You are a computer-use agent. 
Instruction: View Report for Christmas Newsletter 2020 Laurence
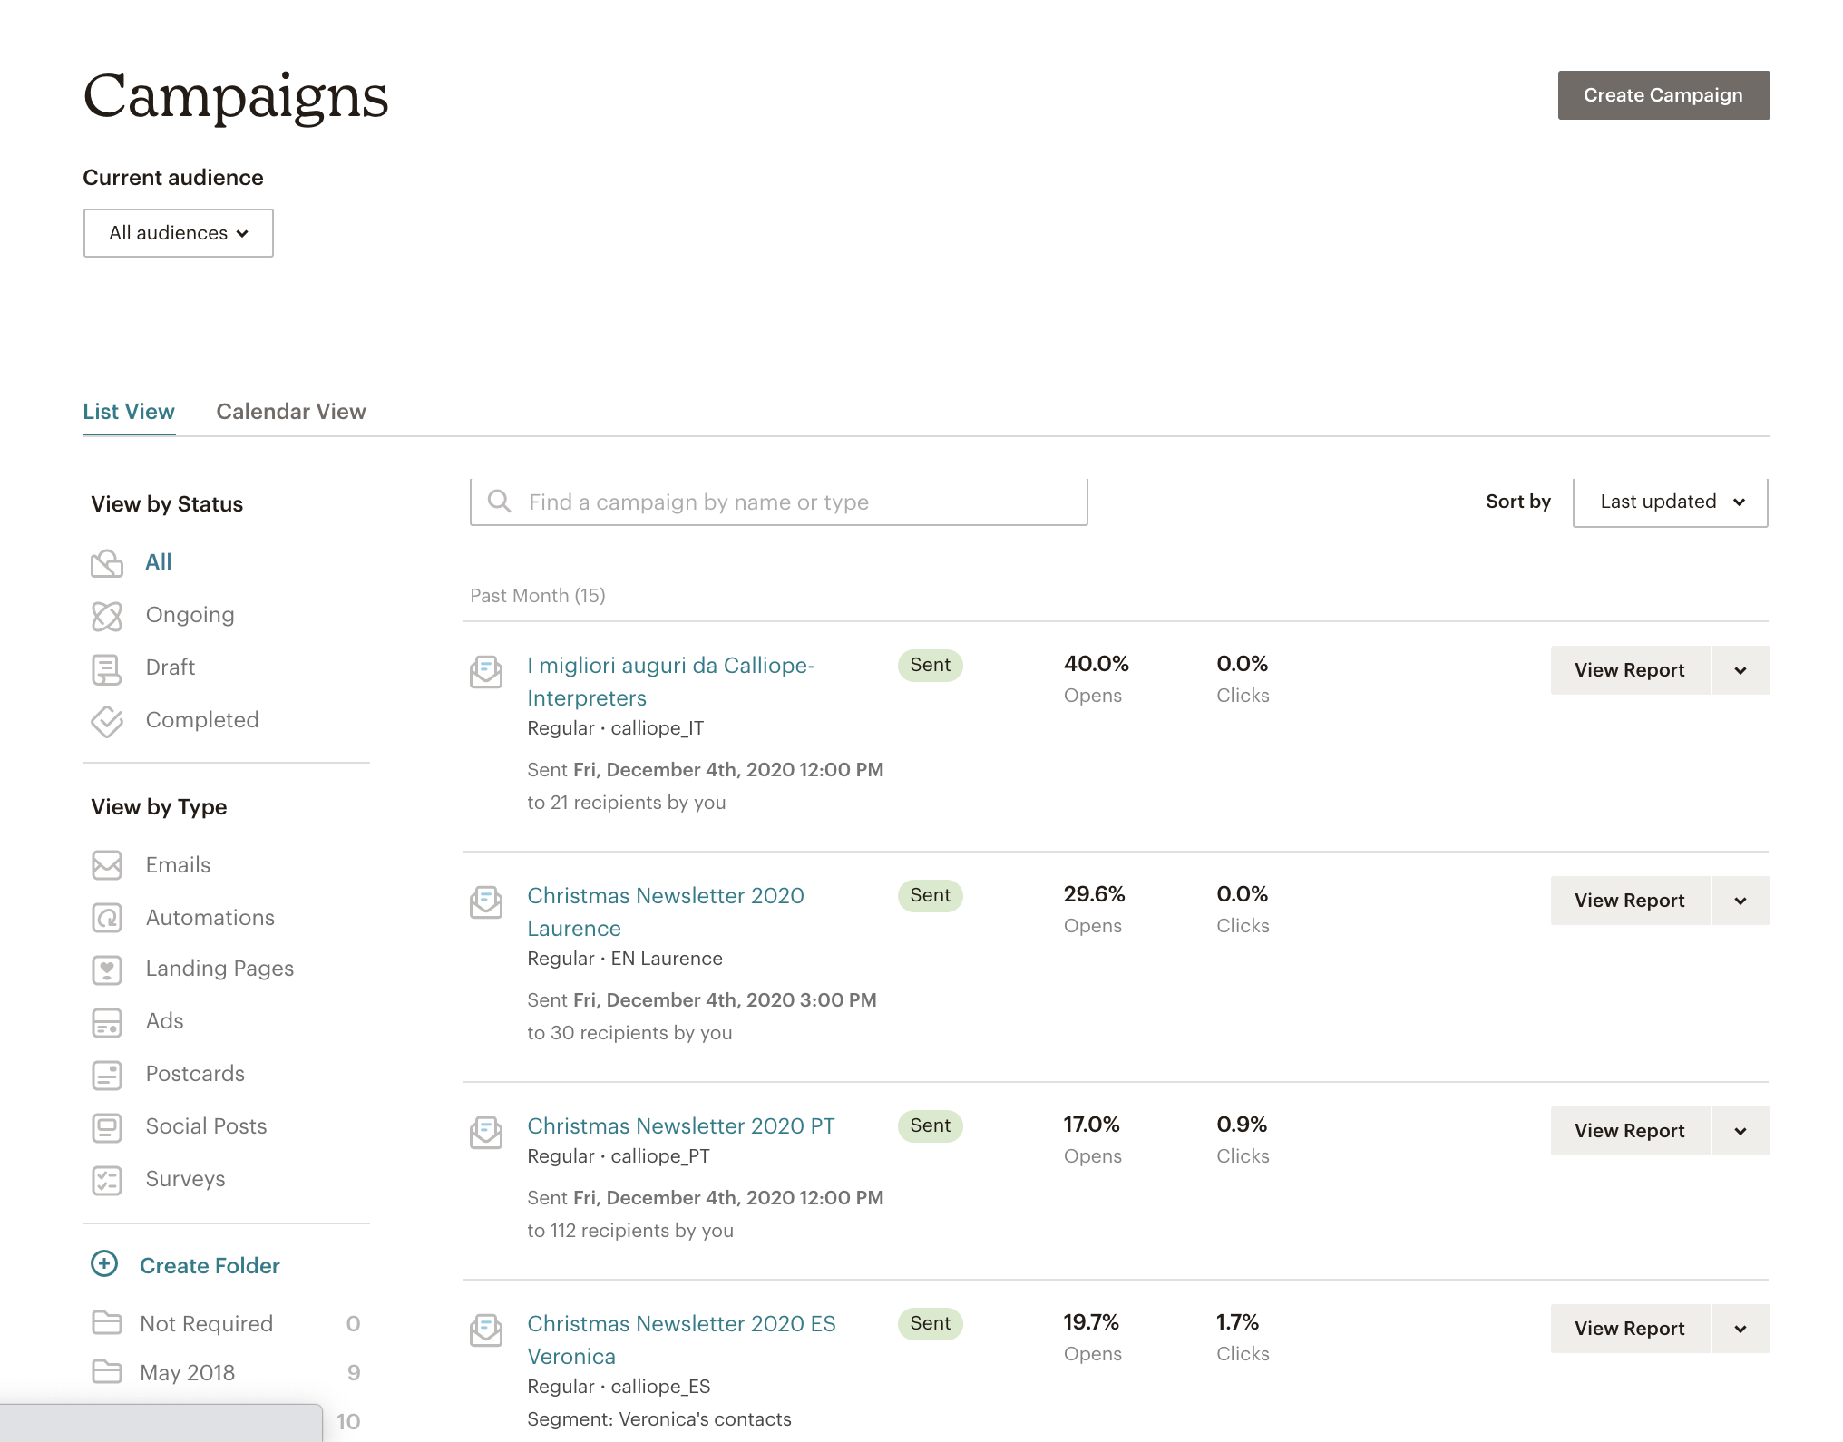point(1629,901)
